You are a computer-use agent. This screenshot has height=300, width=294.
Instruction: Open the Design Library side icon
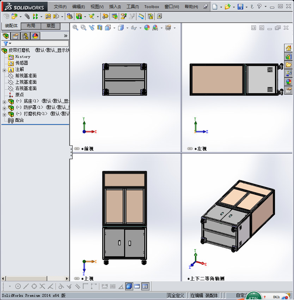[288, 56]
